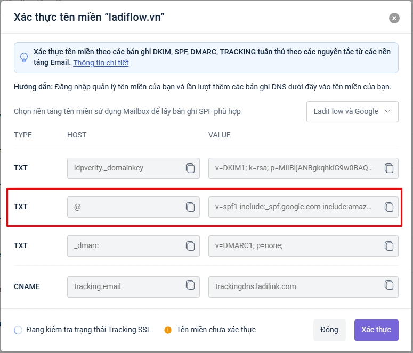Viewport: 413px width, 353px height.
Task: Click the Tracking SSL loading status icon
Action: 18,330
